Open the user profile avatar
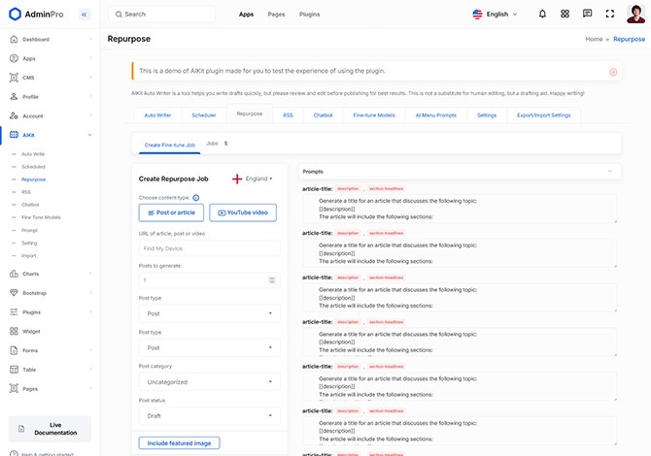This screenshot has height=456, width=651. click(x=637, y=15)
